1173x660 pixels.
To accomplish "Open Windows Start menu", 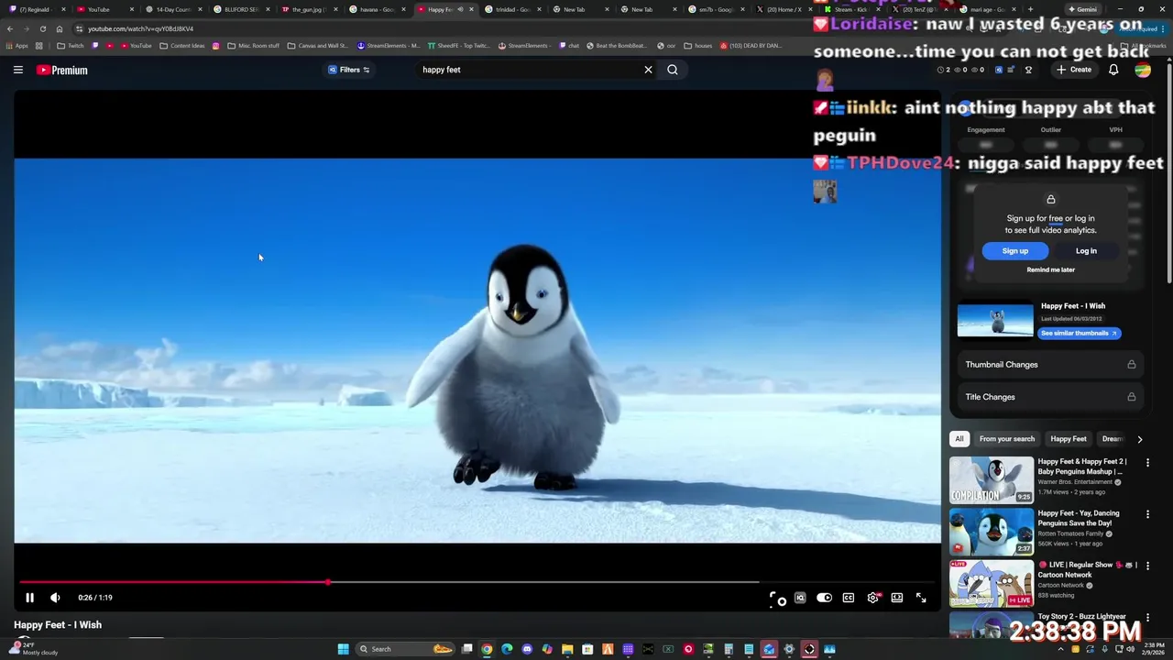I will coord(343,649).
